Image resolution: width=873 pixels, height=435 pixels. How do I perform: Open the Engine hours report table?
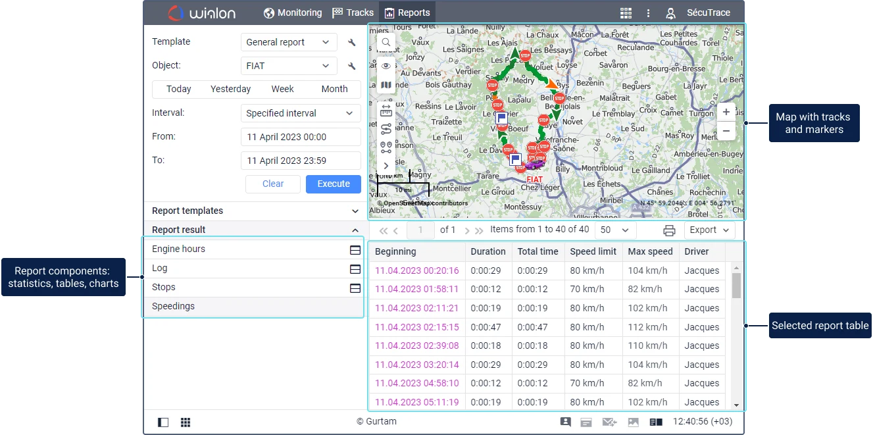point(253,249)
